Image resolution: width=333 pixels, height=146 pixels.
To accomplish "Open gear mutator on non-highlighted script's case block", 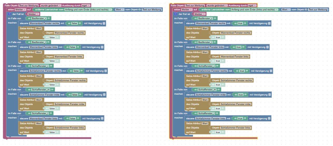I will (x=9, y=14).
